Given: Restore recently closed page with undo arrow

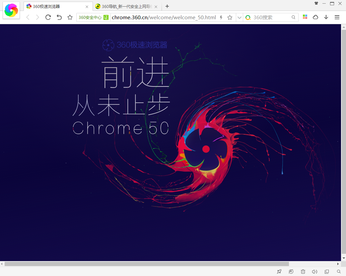Looking at the screenshot, I should point(59,17).
